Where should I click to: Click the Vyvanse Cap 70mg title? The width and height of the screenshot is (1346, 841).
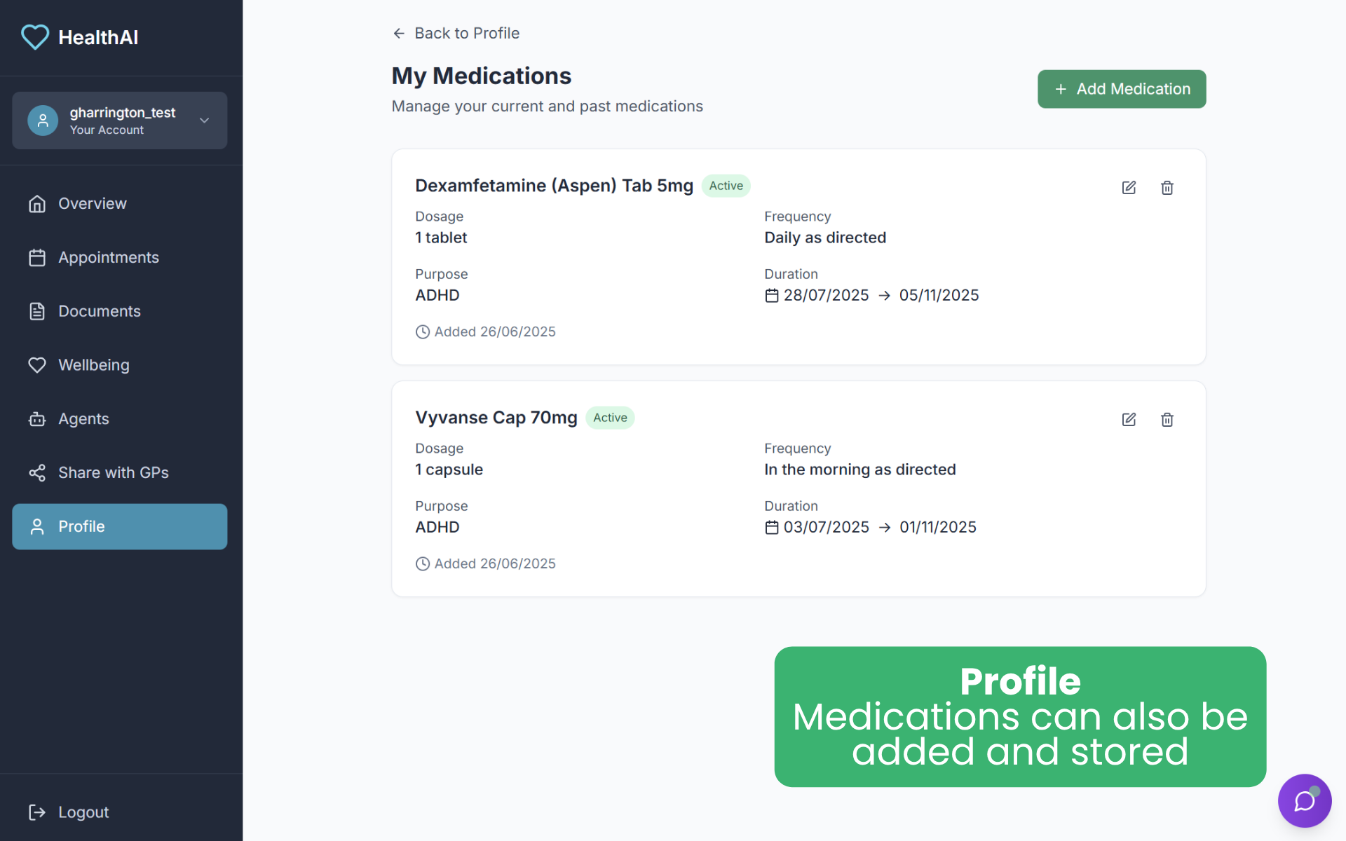(x=496, y=418)
